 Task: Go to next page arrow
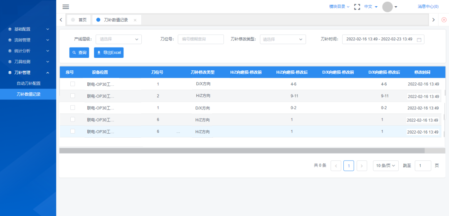coord(362,166)
